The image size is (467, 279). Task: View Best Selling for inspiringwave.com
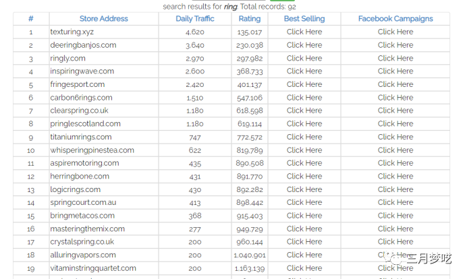click(x=304, y=71)
